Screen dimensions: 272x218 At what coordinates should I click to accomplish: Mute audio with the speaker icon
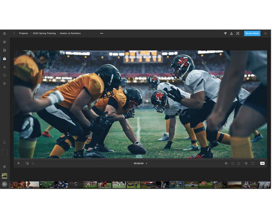pyautogui.click(x=226, y=163)
